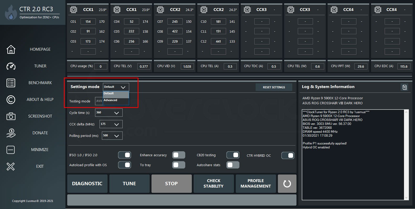415x209 pixels.
Task: Open the CCX delta dropdown
Action: pyautogui.click(x=111, y=124)
